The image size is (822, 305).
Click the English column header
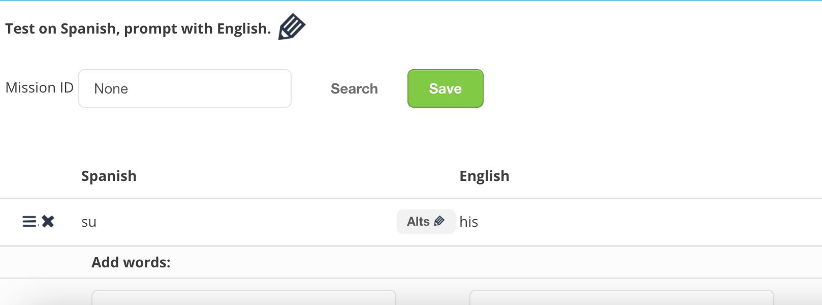click(x=484, y=176)
